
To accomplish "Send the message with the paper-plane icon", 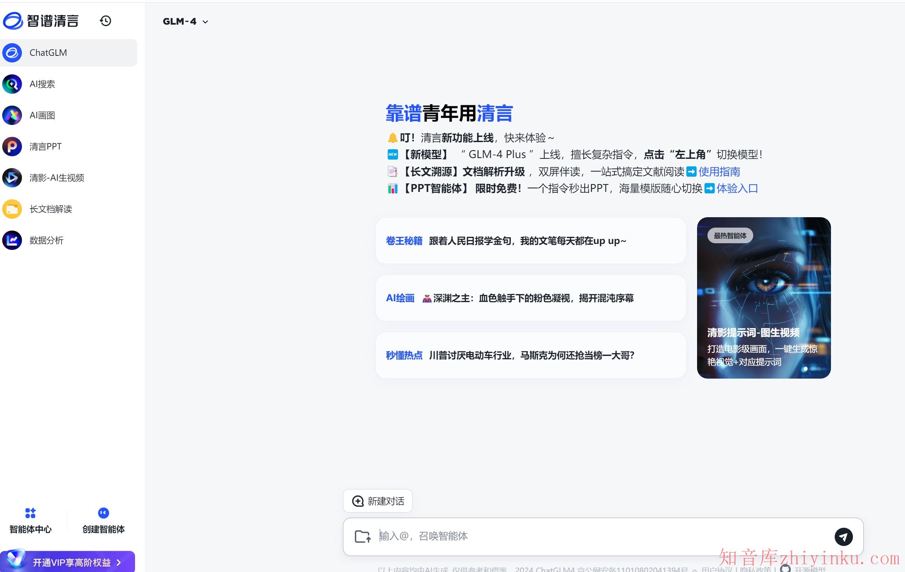I will (x=844, y=537).
